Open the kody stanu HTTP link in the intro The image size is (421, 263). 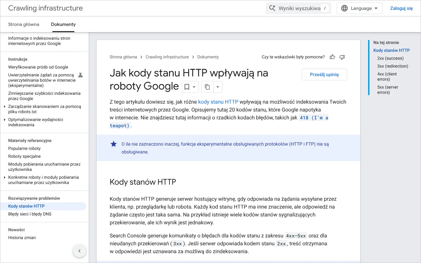point(218,102)
